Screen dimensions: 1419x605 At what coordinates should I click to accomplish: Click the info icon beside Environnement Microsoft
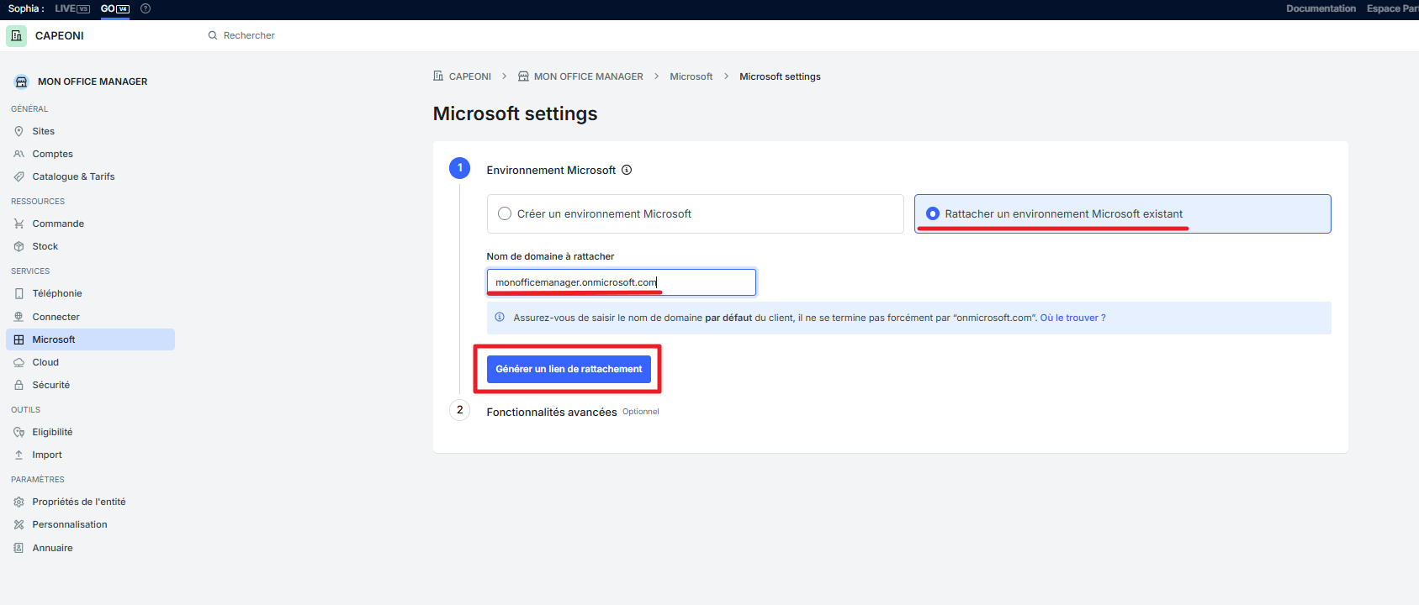(x=627, y=170)
